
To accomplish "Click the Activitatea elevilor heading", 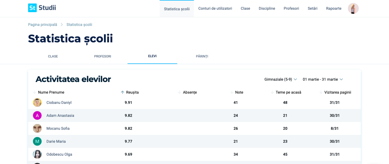I will tap(73, 79).
